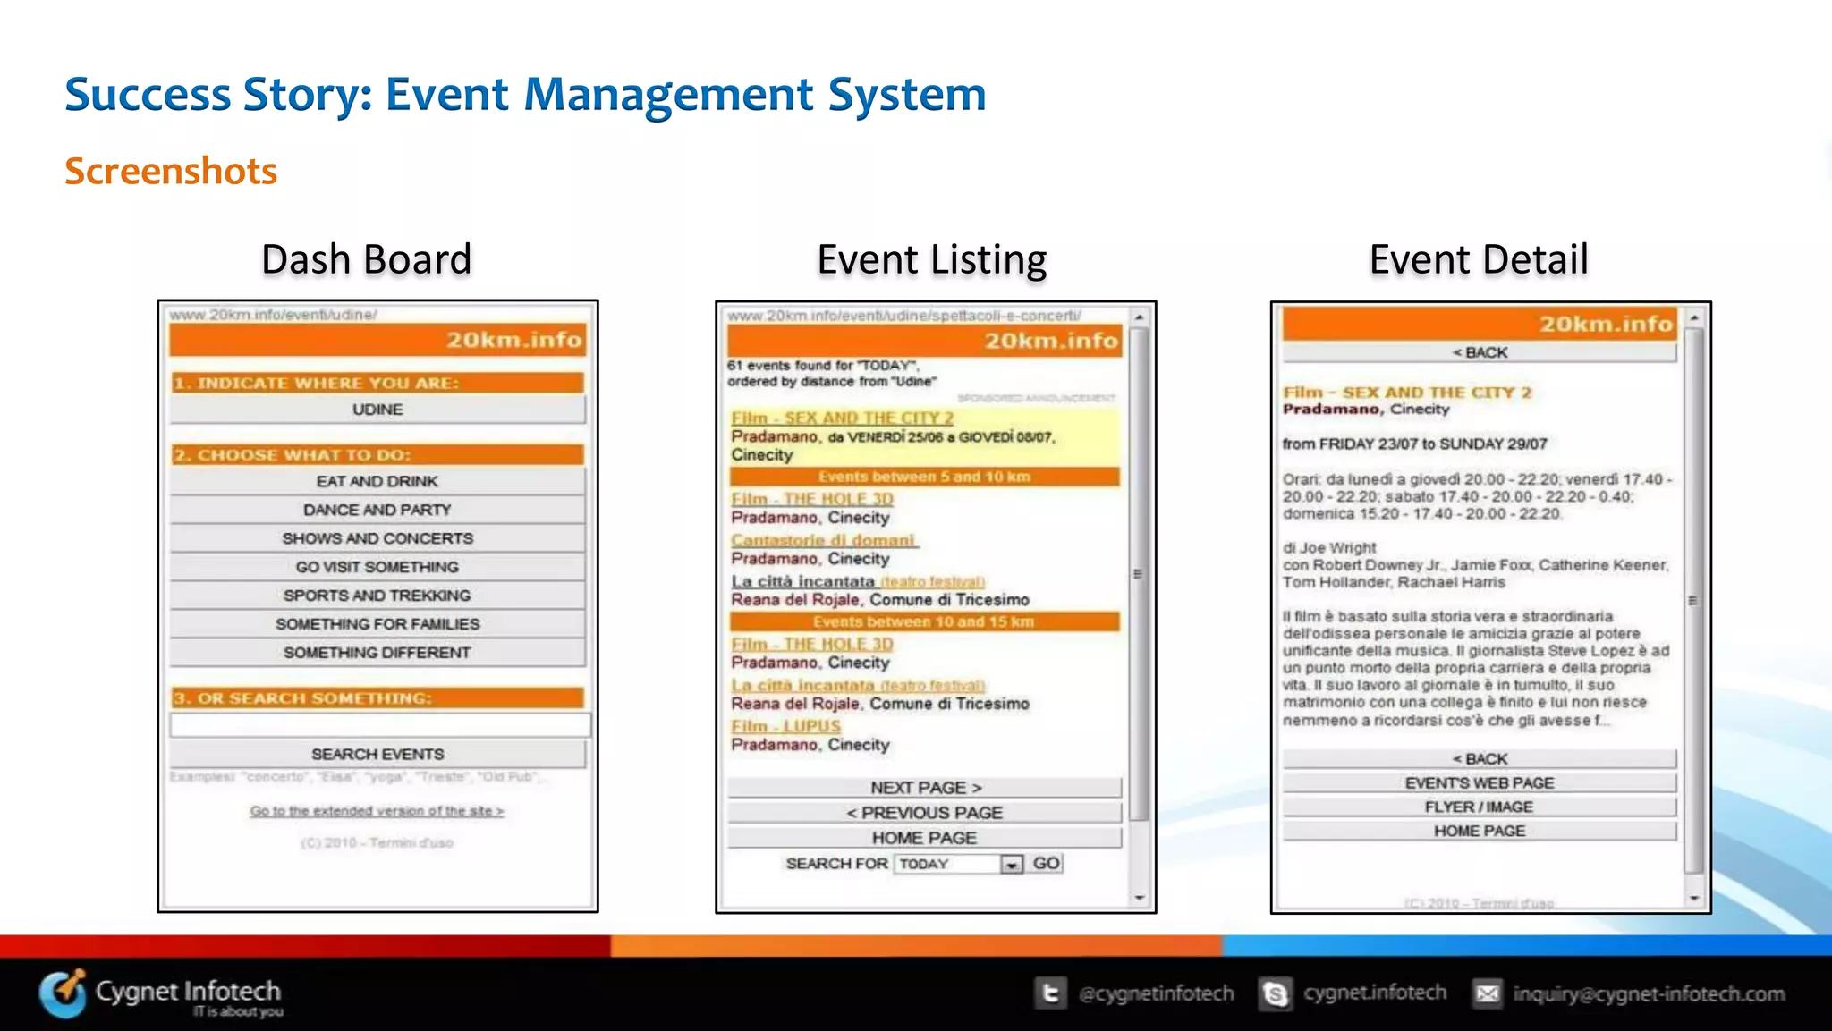Click the GO button in Event Listing
The image size is (1832, 1031).
pyautogui.click(x=1046, y=864)
